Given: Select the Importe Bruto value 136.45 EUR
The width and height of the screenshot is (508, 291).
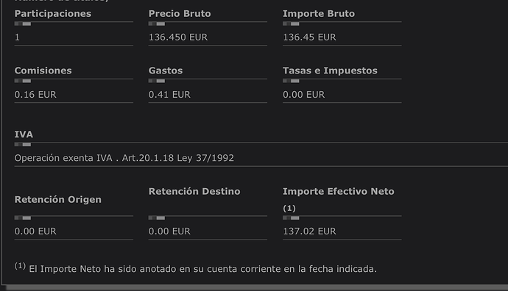Looking at the screenshot, I should coord(309,37).
